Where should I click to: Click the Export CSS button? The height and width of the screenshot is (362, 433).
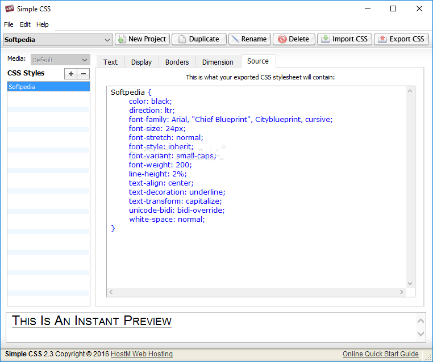coord(401,39)
